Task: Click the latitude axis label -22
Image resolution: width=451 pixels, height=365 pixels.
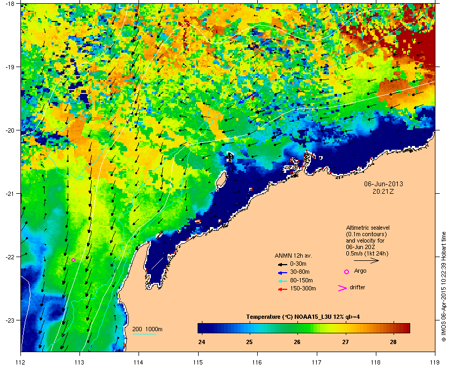Action: [10, 257]
